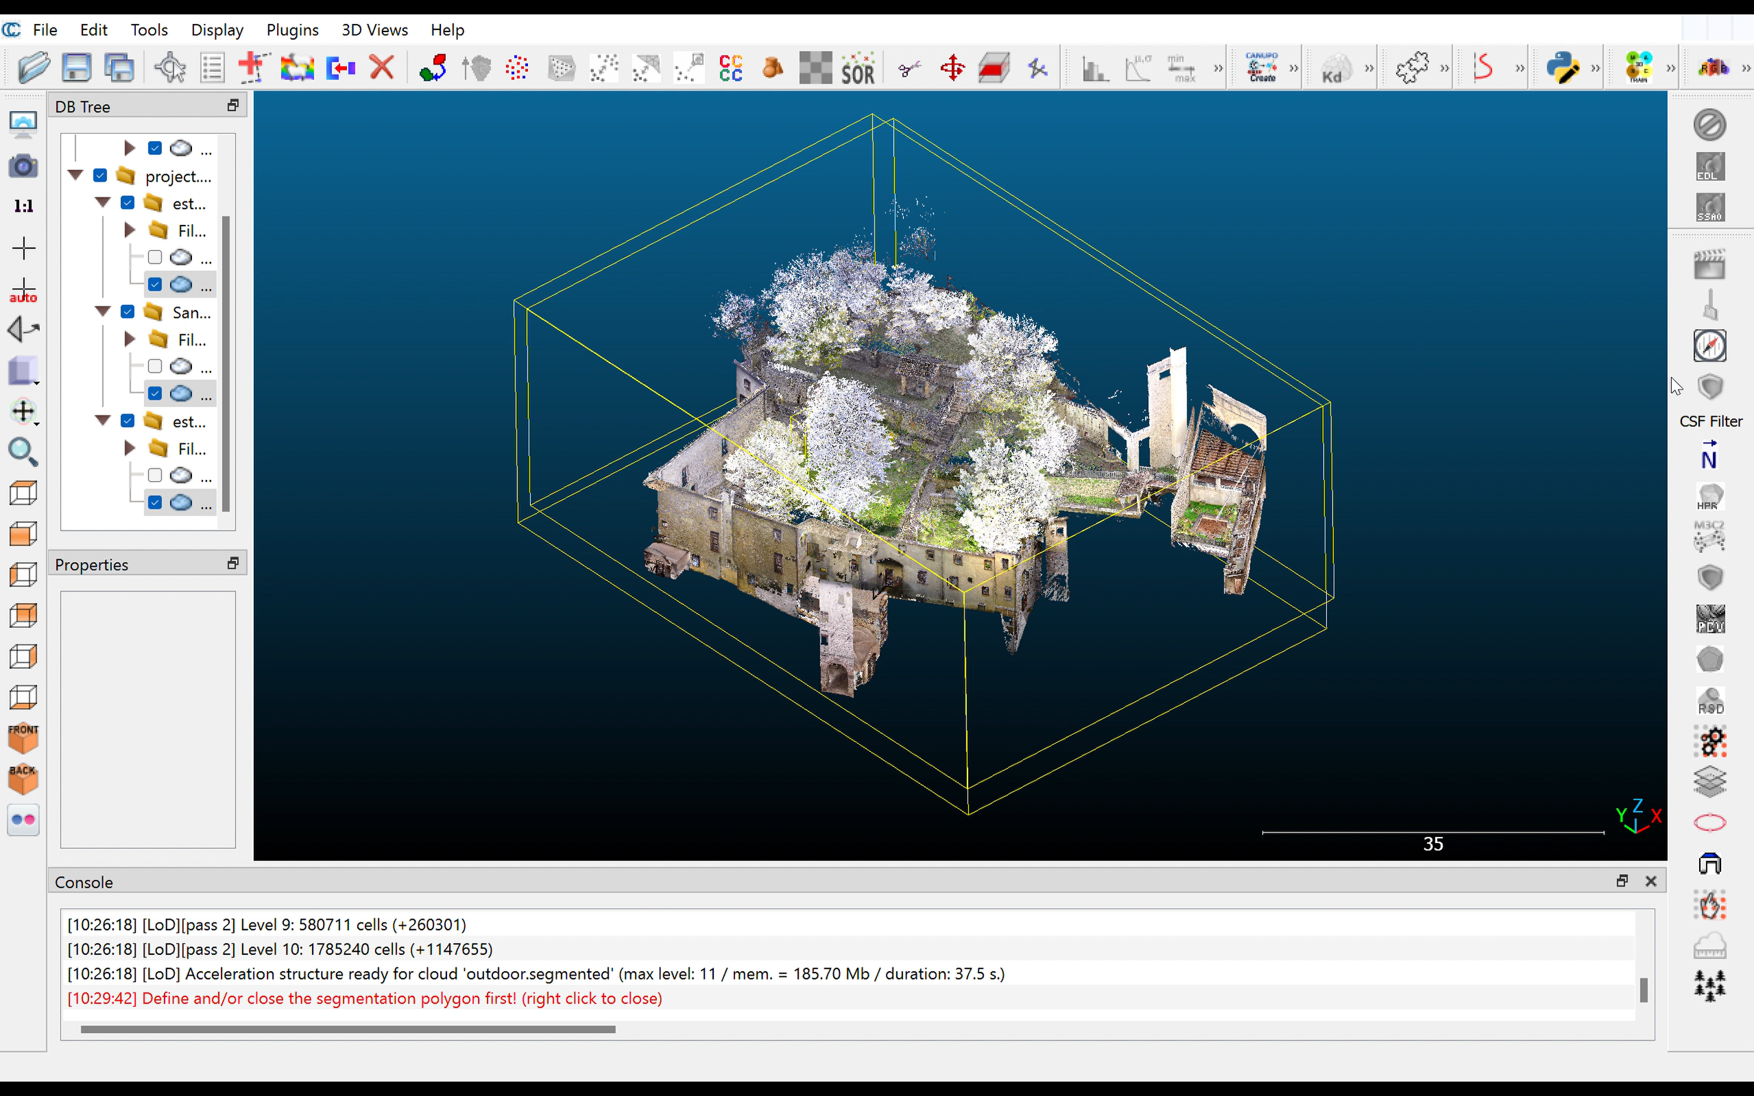This screenshot has height=1096, width=1754.
Task: Float the Properties panel button
Action: 232,563
